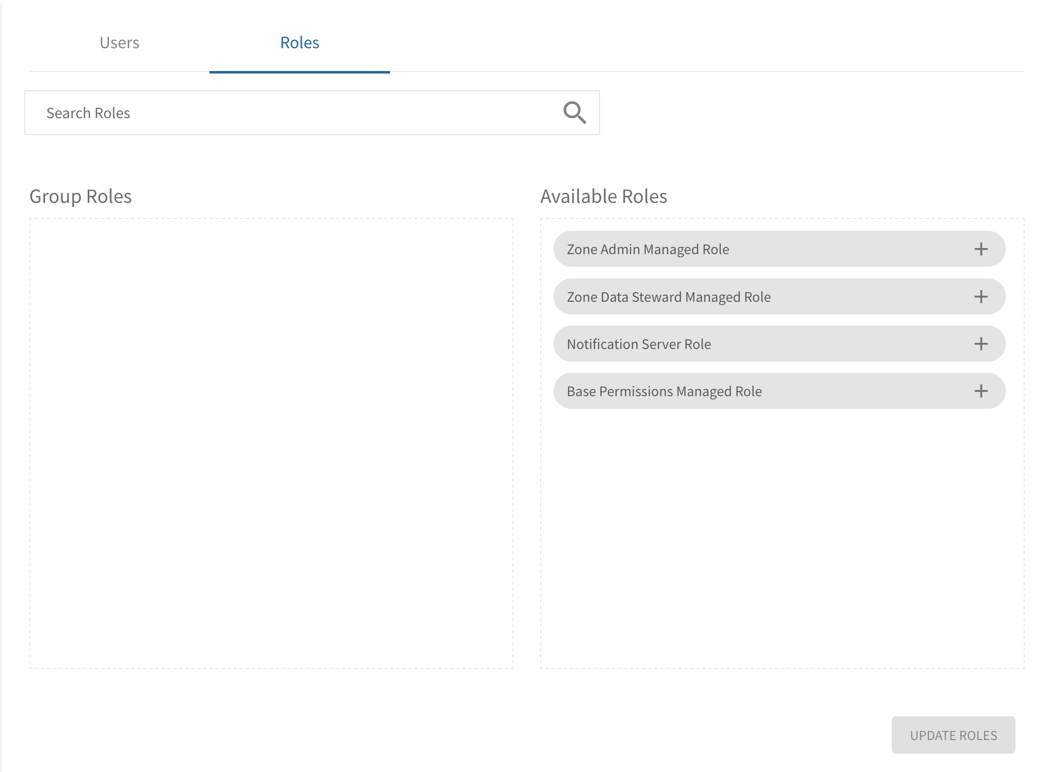Click plus icon for Zone Data Steward role
The image size is (1051, 772).
(x=980, y=297)
